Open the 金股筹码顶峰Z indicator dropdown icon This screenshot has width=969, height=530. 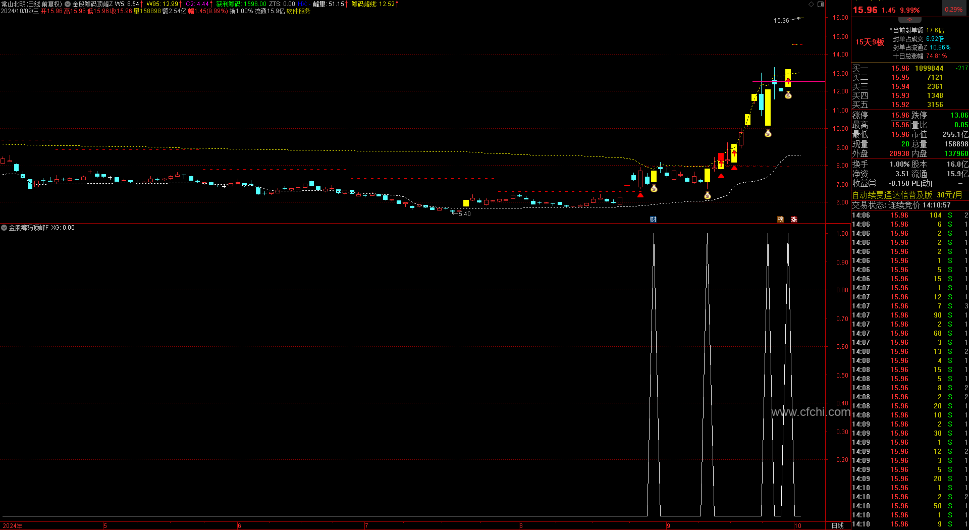[x=68, y=4]
